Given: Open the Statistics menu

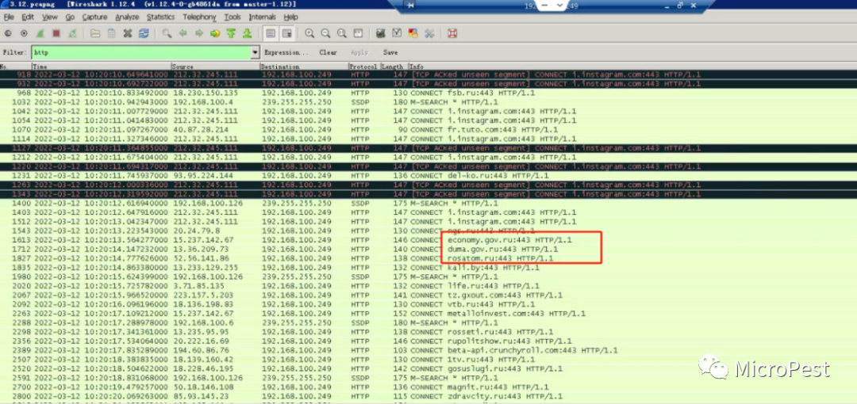Looking at the screenshot, I should 160,17.
